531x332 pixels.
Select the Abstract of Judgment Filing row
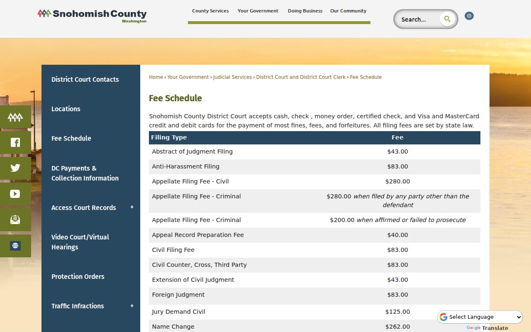point(314,152)
